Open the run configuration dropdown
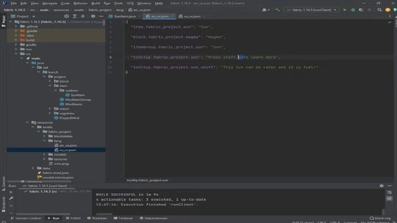 click(x=311, y=10)
